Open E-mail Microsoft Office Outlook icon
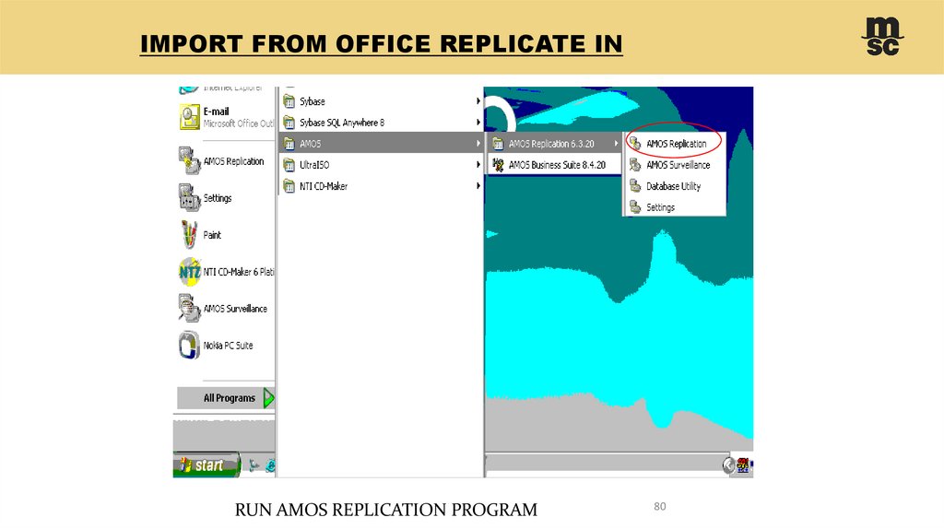Image resolution: width=944 pixels, height=529 pixels. (x=190, y=117)
